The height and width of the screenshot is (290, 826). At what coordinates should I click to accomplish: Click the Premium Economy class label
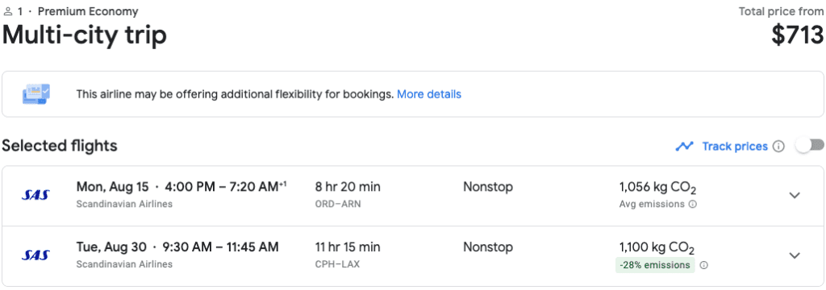[x=88, y=11]
